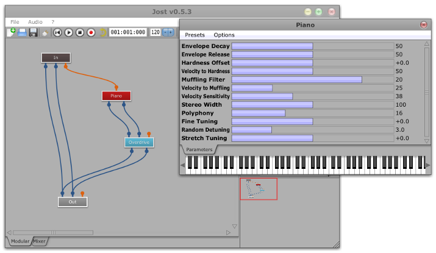Select the Overdrive node
436x253 pixels.
coord(139,142)
